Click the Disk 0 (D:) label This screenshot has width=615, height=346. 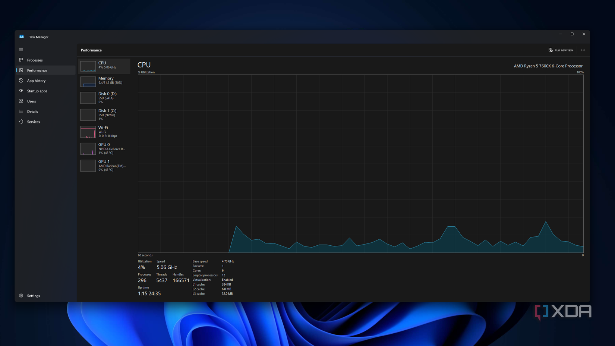(107, 94)
